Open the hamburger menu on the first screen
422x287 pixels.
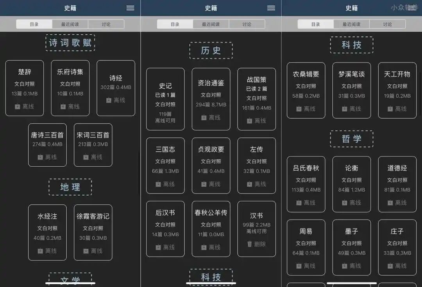click(x=130, y=8)
